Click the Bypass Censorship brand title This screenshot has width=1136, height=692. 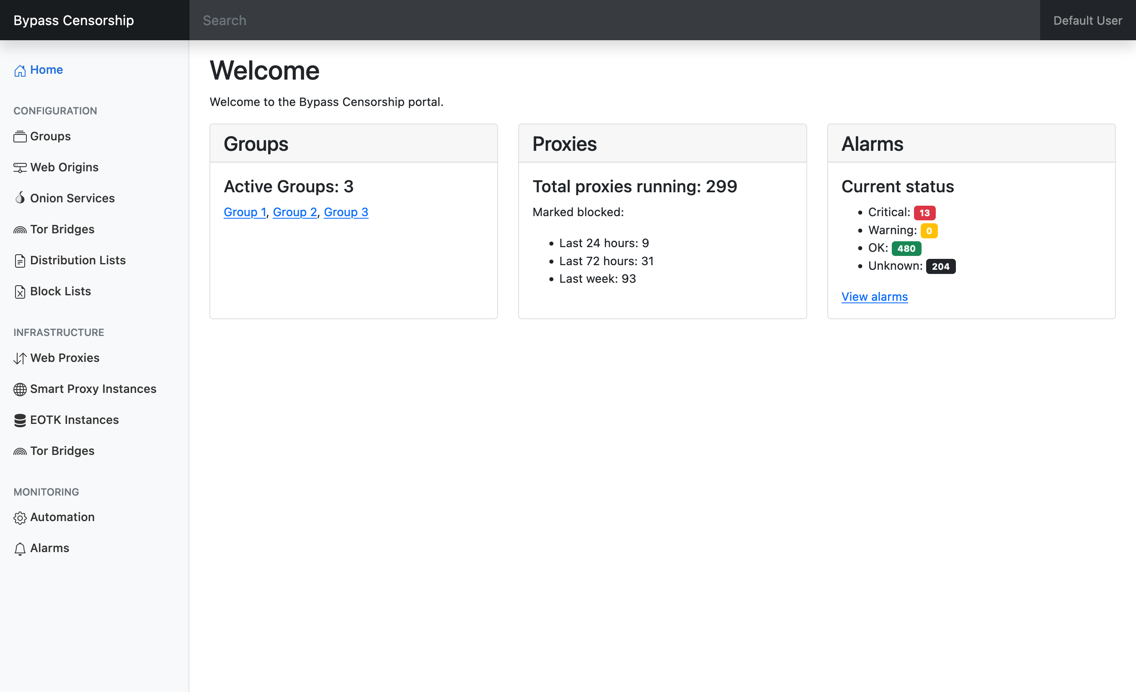click(74, 20)
